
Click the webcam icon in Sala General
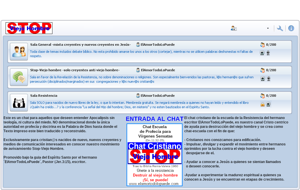pyautogui.click(x=262, y=53)
